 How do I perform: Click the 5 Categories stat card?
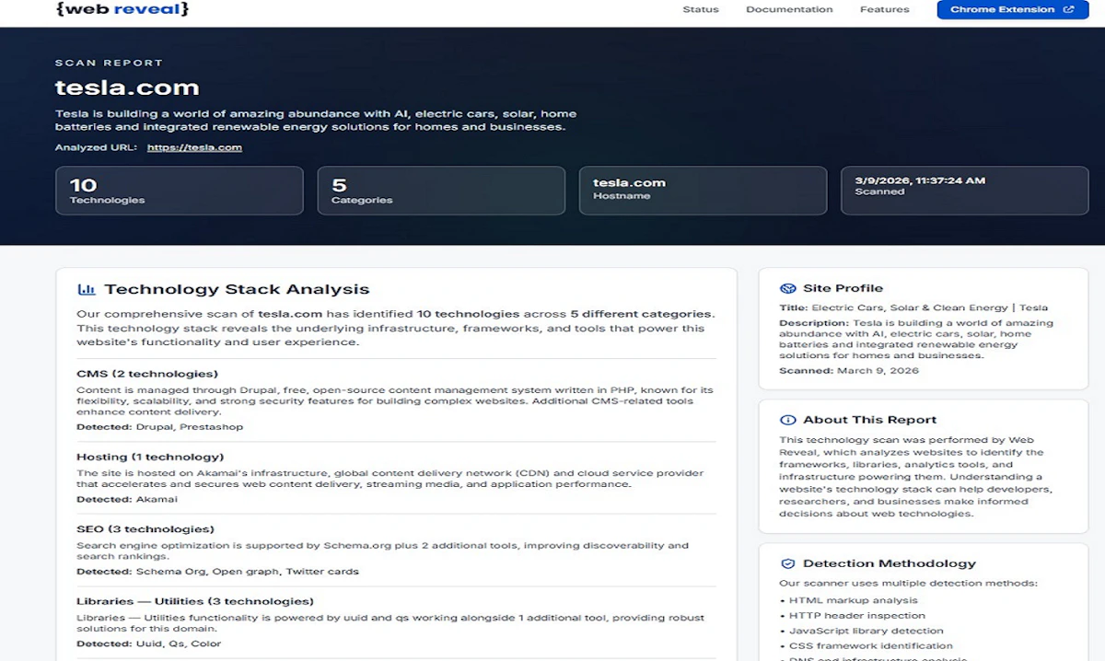point(441,191)
